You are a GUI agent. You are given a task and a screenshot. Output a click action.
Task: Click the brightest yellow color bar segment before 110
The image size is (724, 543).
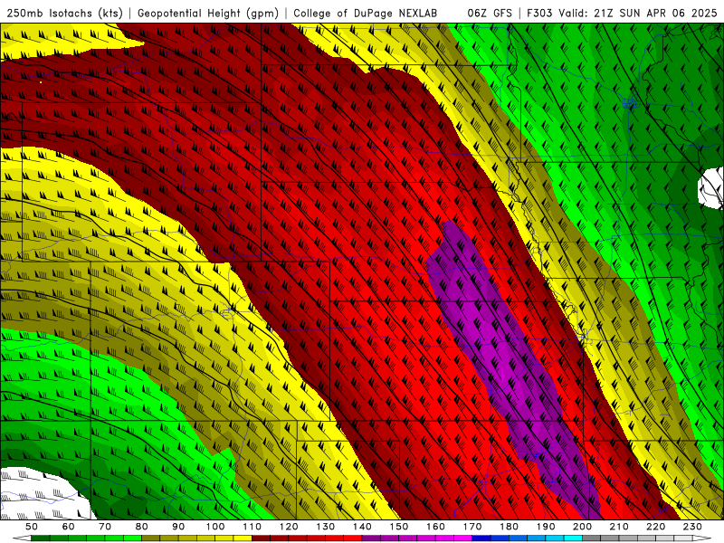[243, 538]
